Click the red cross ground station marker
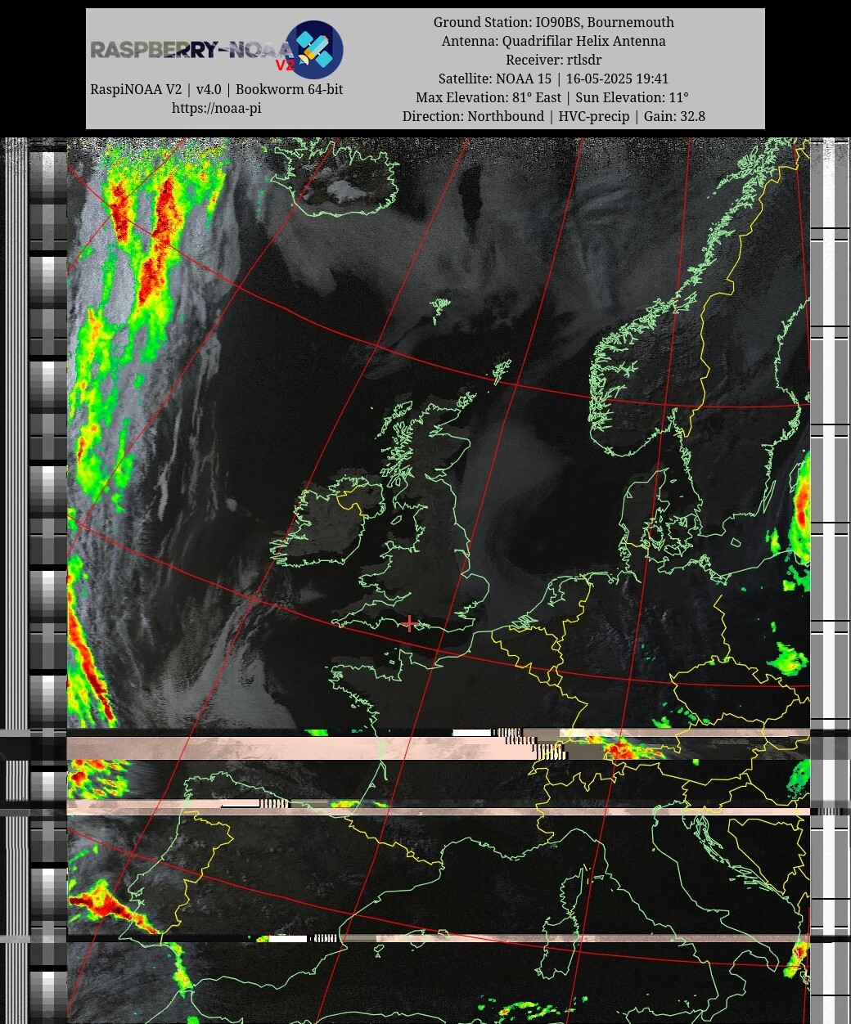The image size is (851, 1024). coord(409,624)
